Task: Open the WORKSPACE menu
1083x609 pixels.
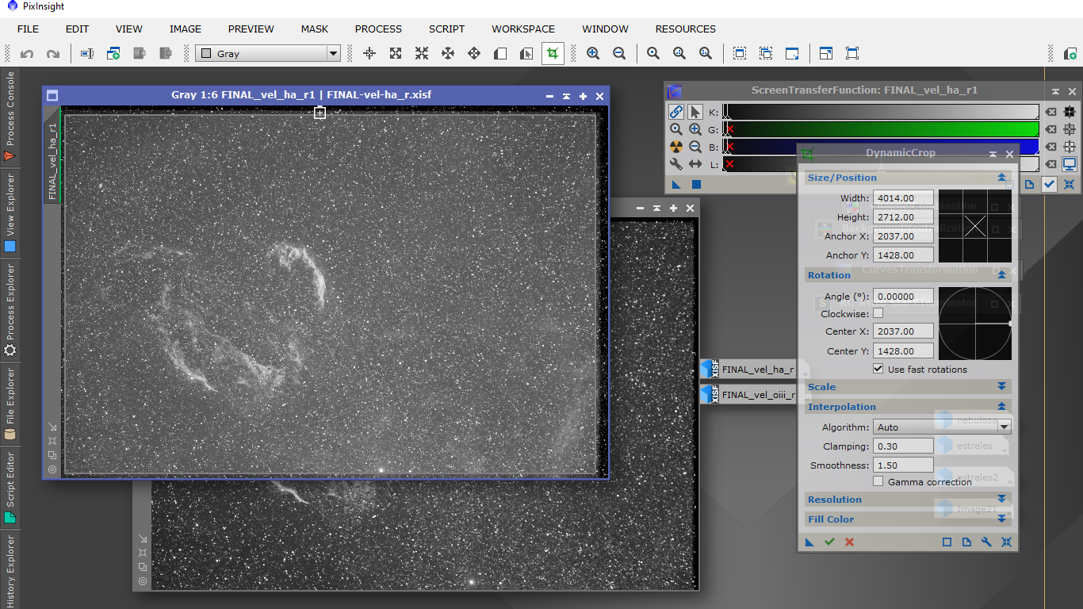Action: 523,29
